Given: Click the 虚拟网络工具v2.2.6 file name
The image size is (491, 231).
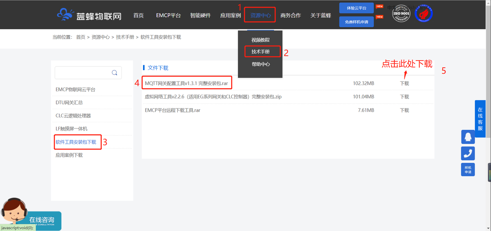Looking at the screenshot, I should pos(213,97).
